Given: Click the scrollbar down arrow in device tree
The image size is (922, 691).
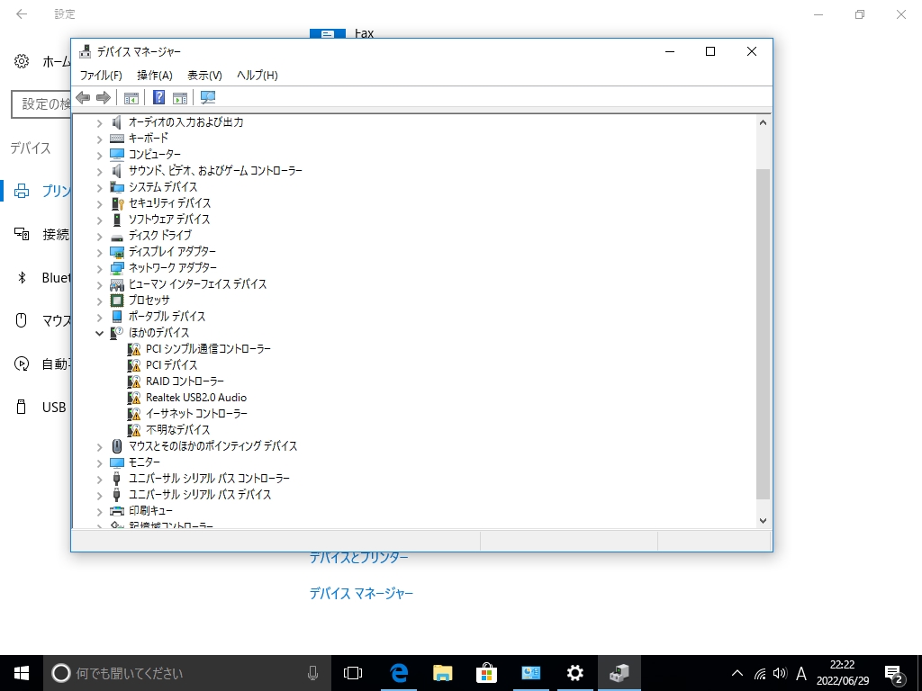Looking at the screenshot, I should (763, 521).
